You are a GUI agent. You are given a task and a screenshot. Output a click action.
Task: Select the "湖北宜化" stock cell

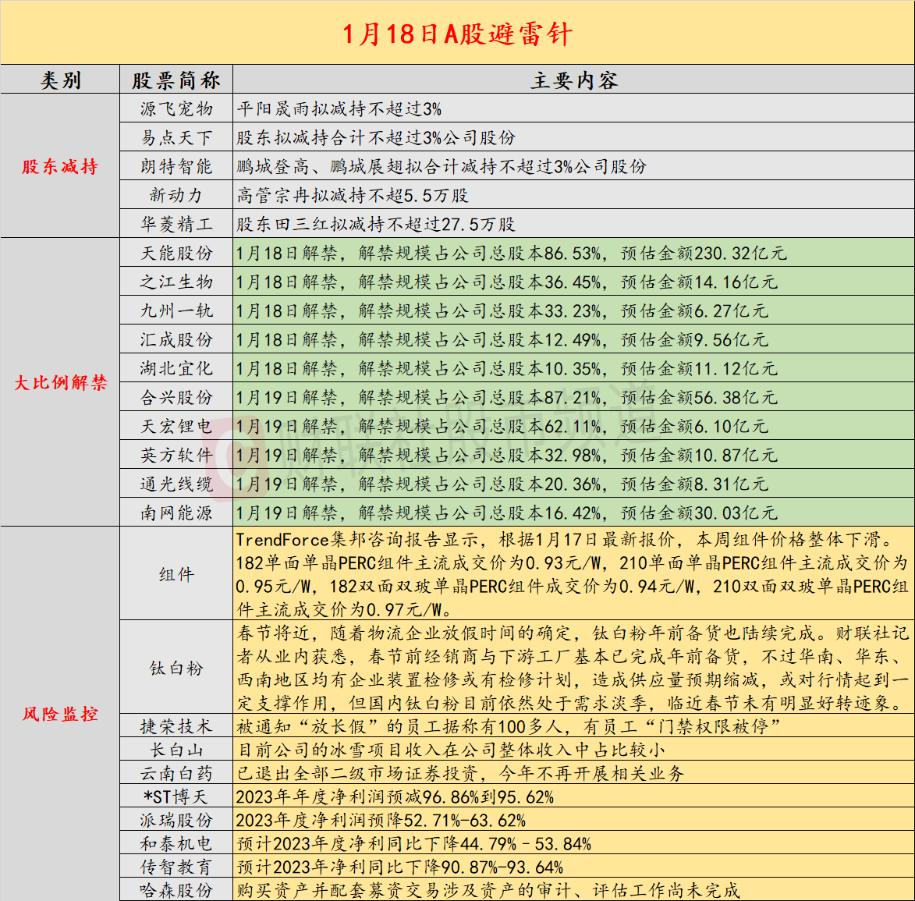(176, 368)
